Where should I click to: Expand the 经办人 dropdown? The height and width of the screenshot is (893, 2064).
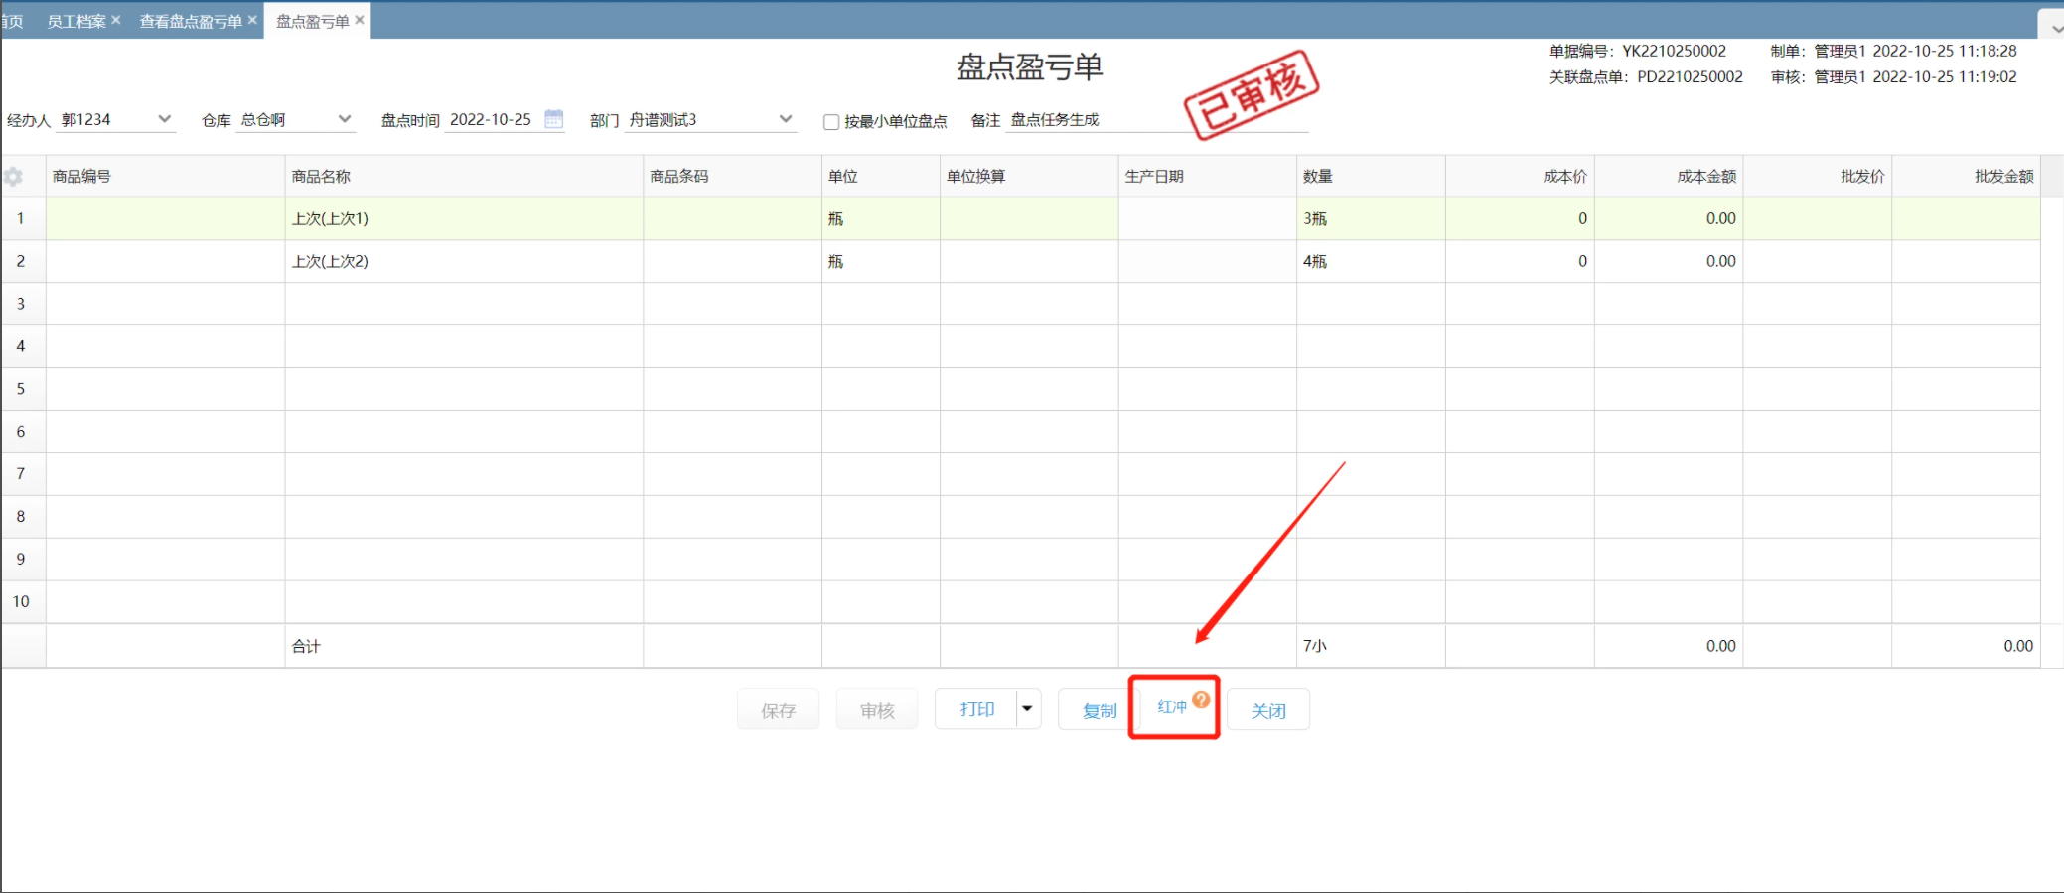click(x=165, y=119)
